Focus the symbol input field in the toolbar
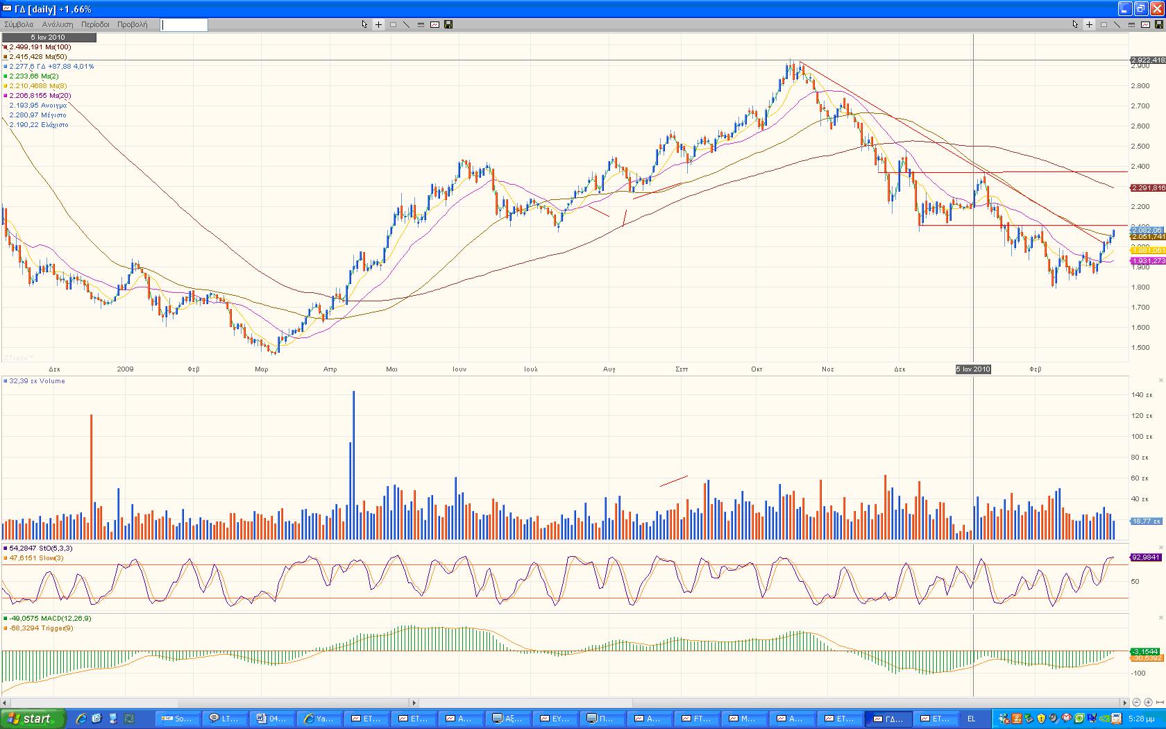The width and height of the screenshot is (1166, 729). click(x=184, y=25)
